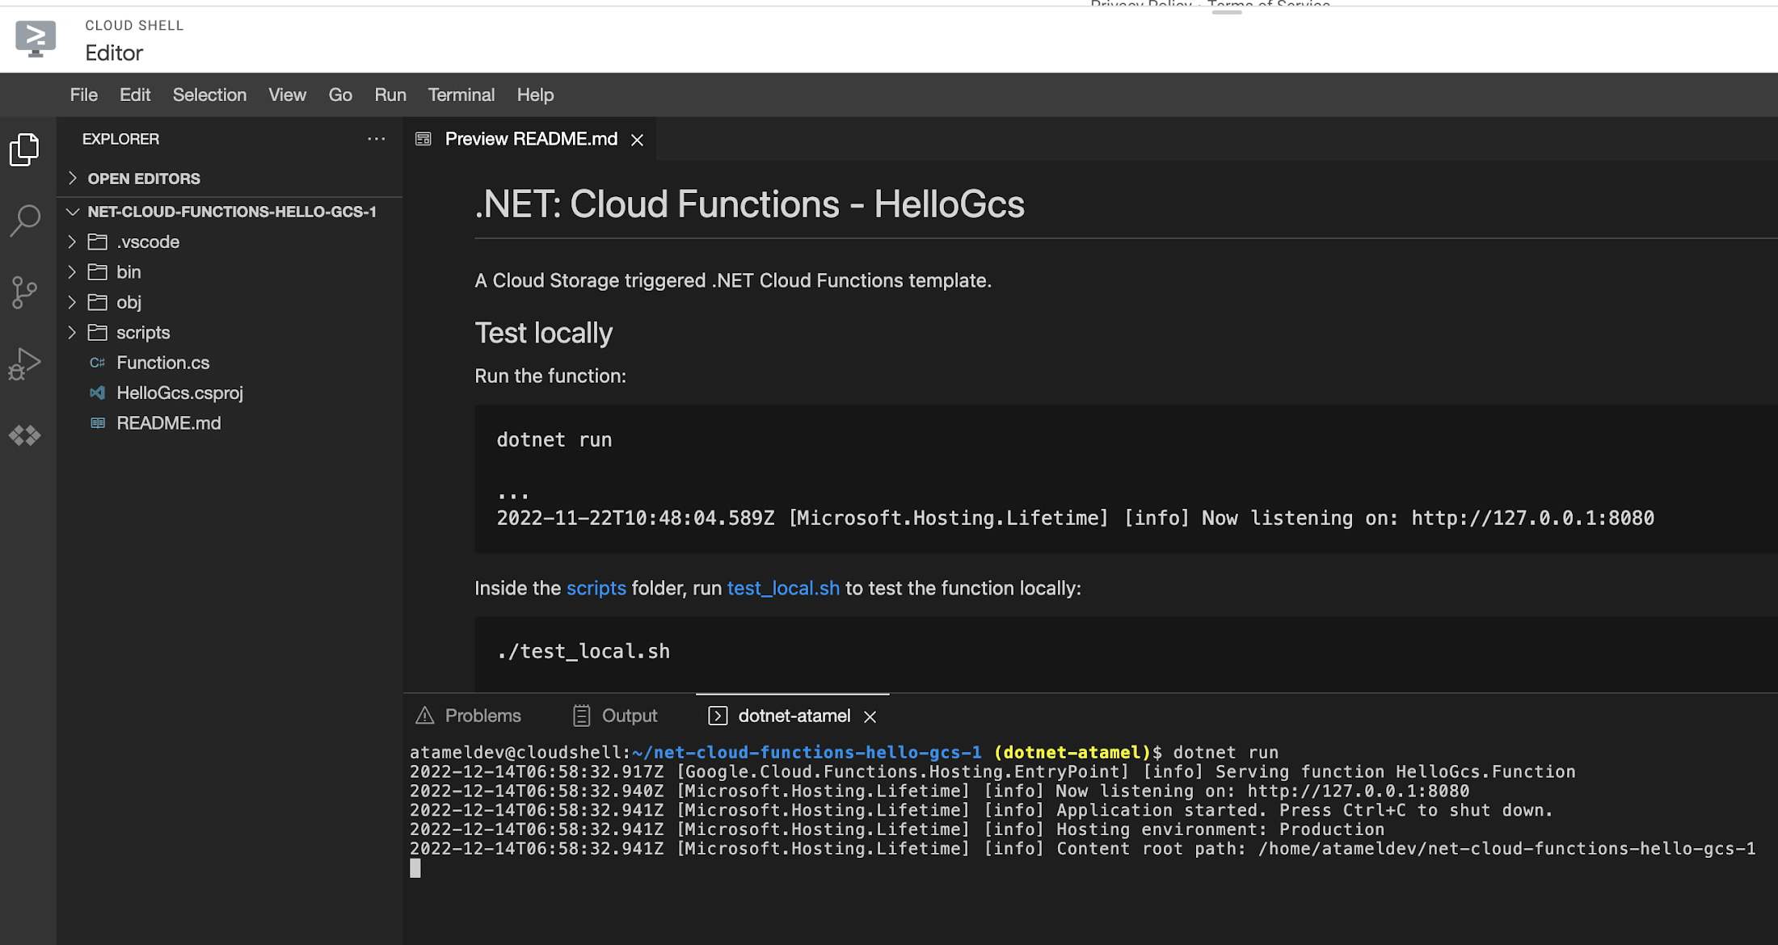Click the Problems tab icon

424,715
